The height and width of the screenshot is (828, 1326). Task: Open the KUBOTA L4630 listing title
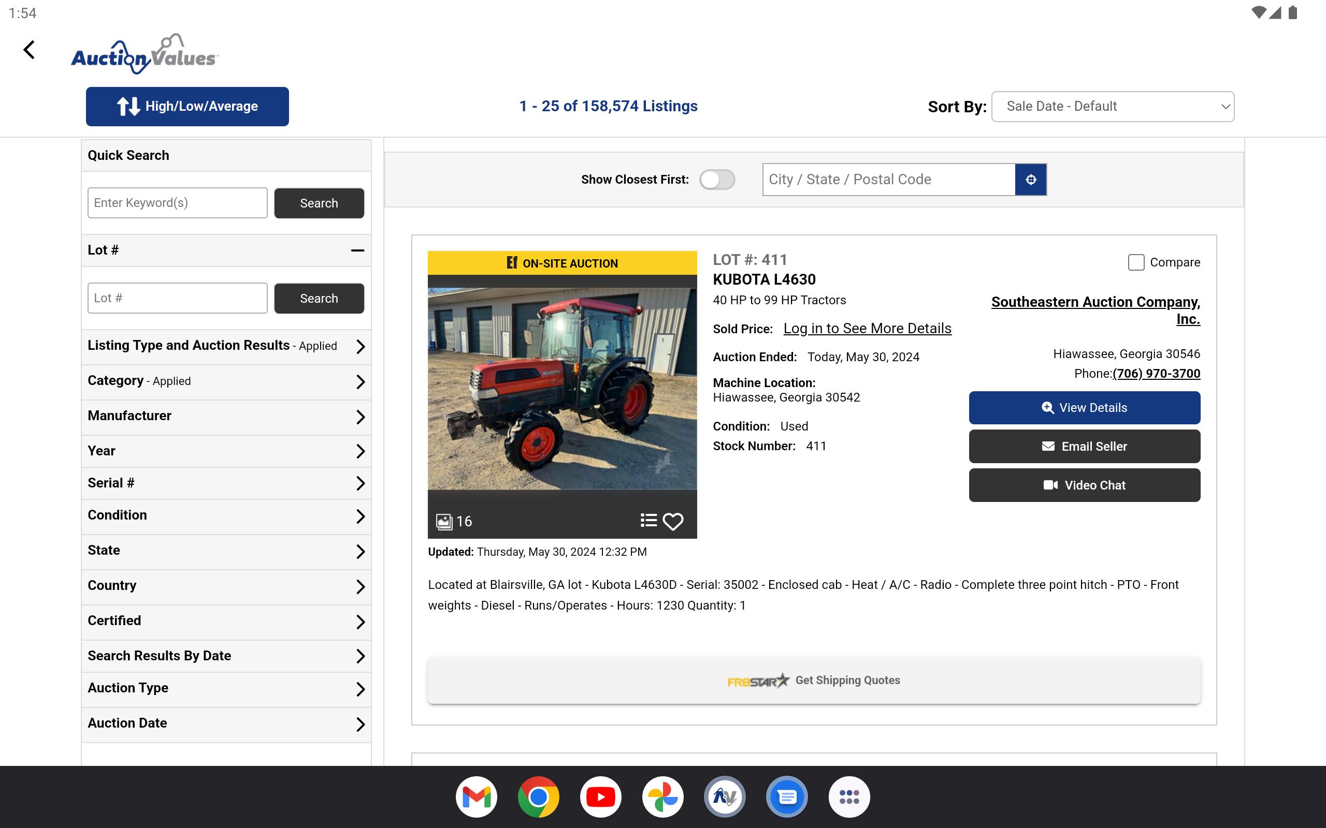click(x=764, y=280)
